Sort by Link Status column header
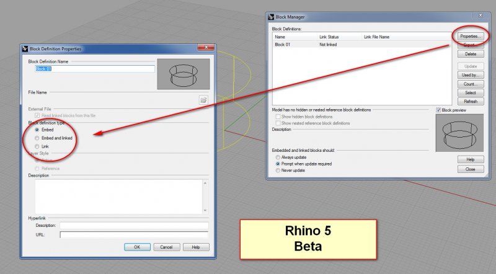Screen dimensions: 496x274 click(x=339, y=37)
